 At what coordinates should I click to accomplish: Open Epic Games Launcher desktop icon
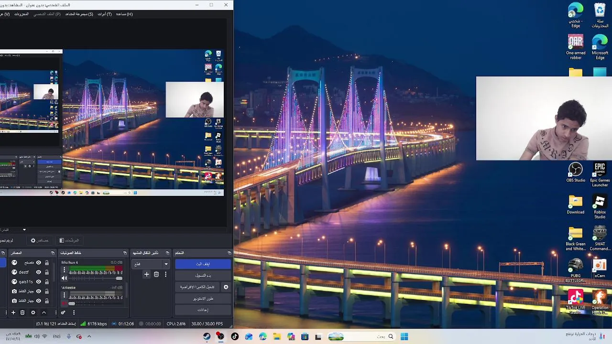pyautogui.click(x=600, y=175)
